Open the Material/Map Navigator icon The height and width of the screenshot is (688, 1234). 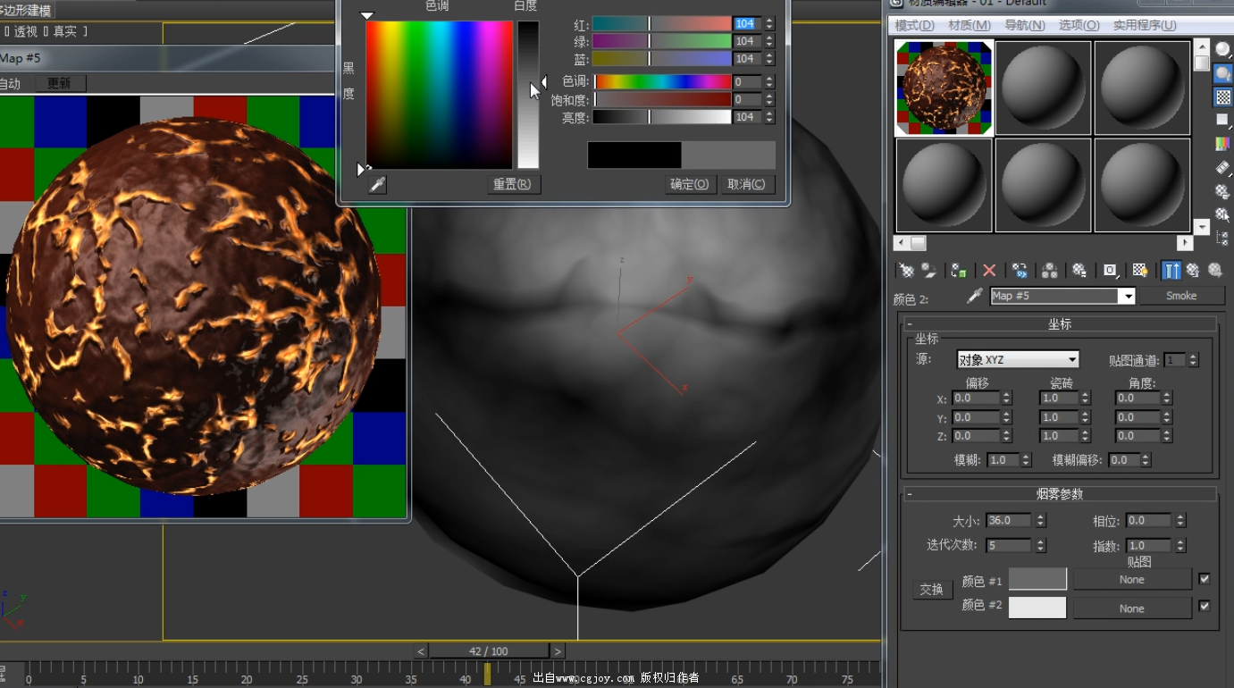point(1222,238)
